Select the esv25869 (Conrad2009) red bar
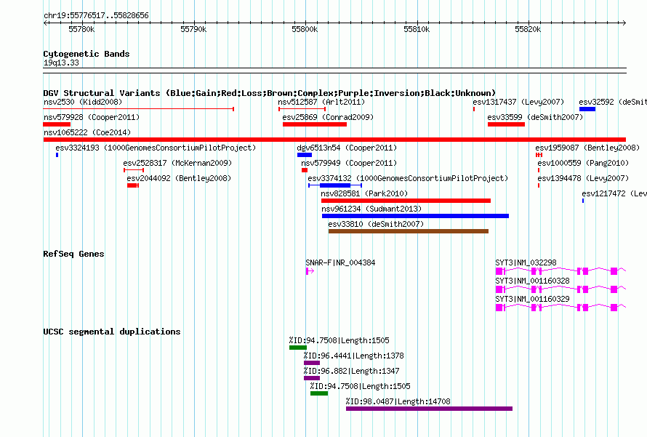The width and height of the screenshot is (647, 437). (x=315, y=124)
